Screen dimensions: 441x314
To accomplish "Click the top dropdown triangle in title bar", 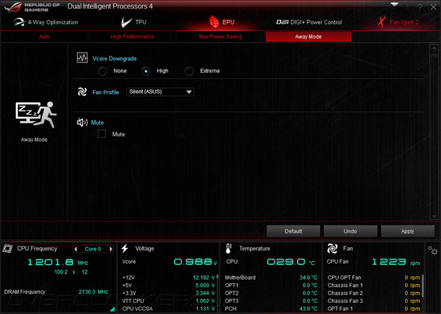I will (x=394, y=5).
